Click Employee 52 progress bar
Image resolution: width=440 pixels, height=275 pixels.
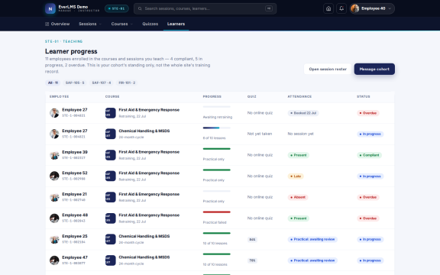[217, 170]
